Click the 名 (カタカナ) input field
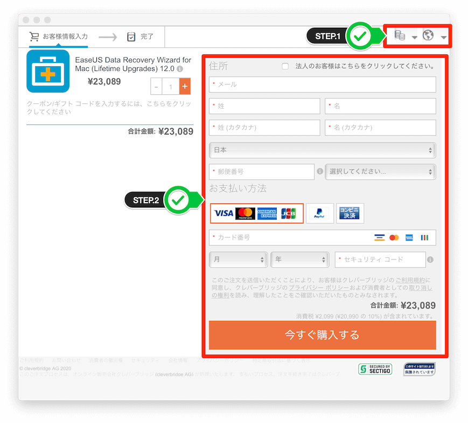 click(x=380, y=128)
